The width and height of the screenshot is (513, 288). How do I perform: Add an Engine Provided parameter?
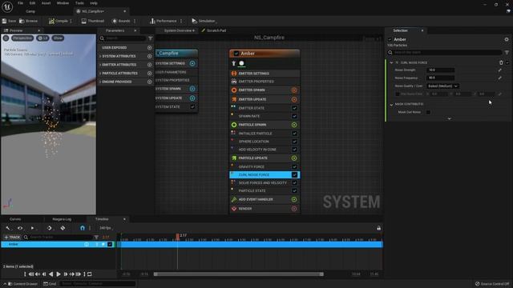pos(150,82)
